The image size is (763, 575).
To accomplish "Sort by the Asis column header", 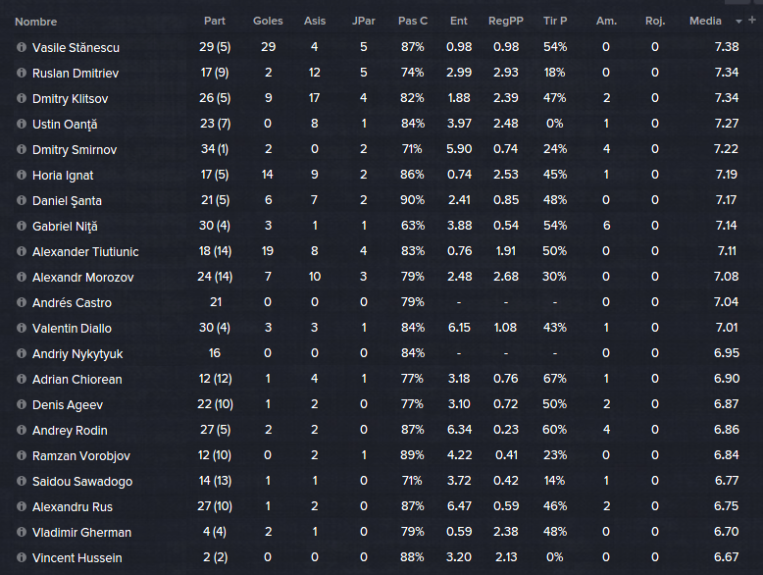I will (x=315, y=21).
